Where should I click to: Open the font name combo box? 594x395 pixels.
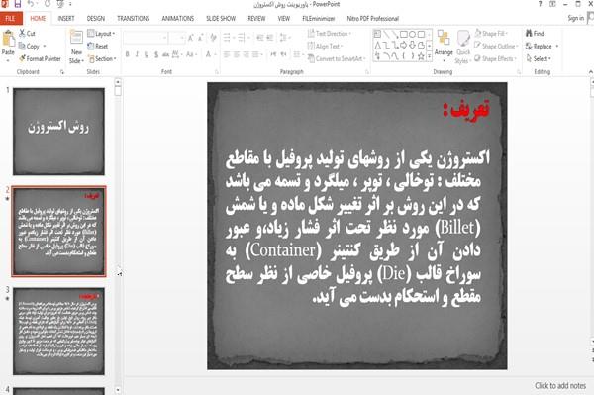[146, 38]
